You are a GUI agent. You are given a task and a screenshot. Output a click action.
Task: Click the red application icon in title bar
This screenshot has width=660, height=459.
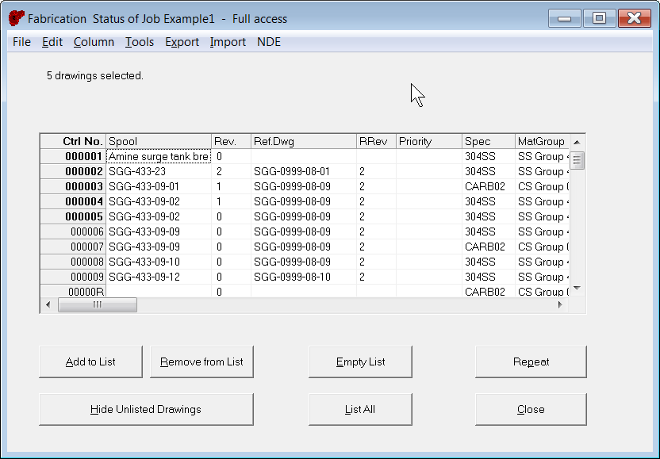(16, 18)
